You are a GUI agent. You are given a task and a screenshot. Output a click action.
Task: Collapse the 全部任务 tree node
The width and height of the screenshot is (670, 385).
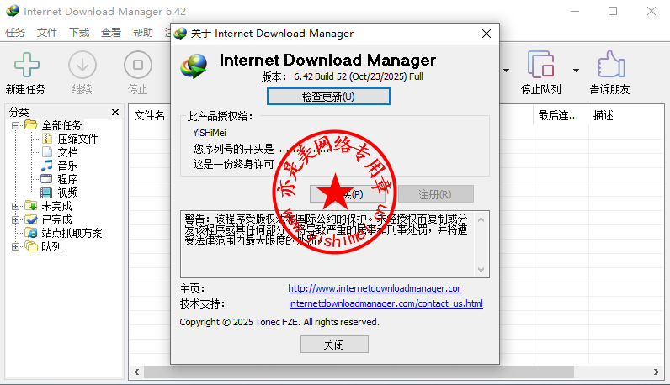point(16,125)
